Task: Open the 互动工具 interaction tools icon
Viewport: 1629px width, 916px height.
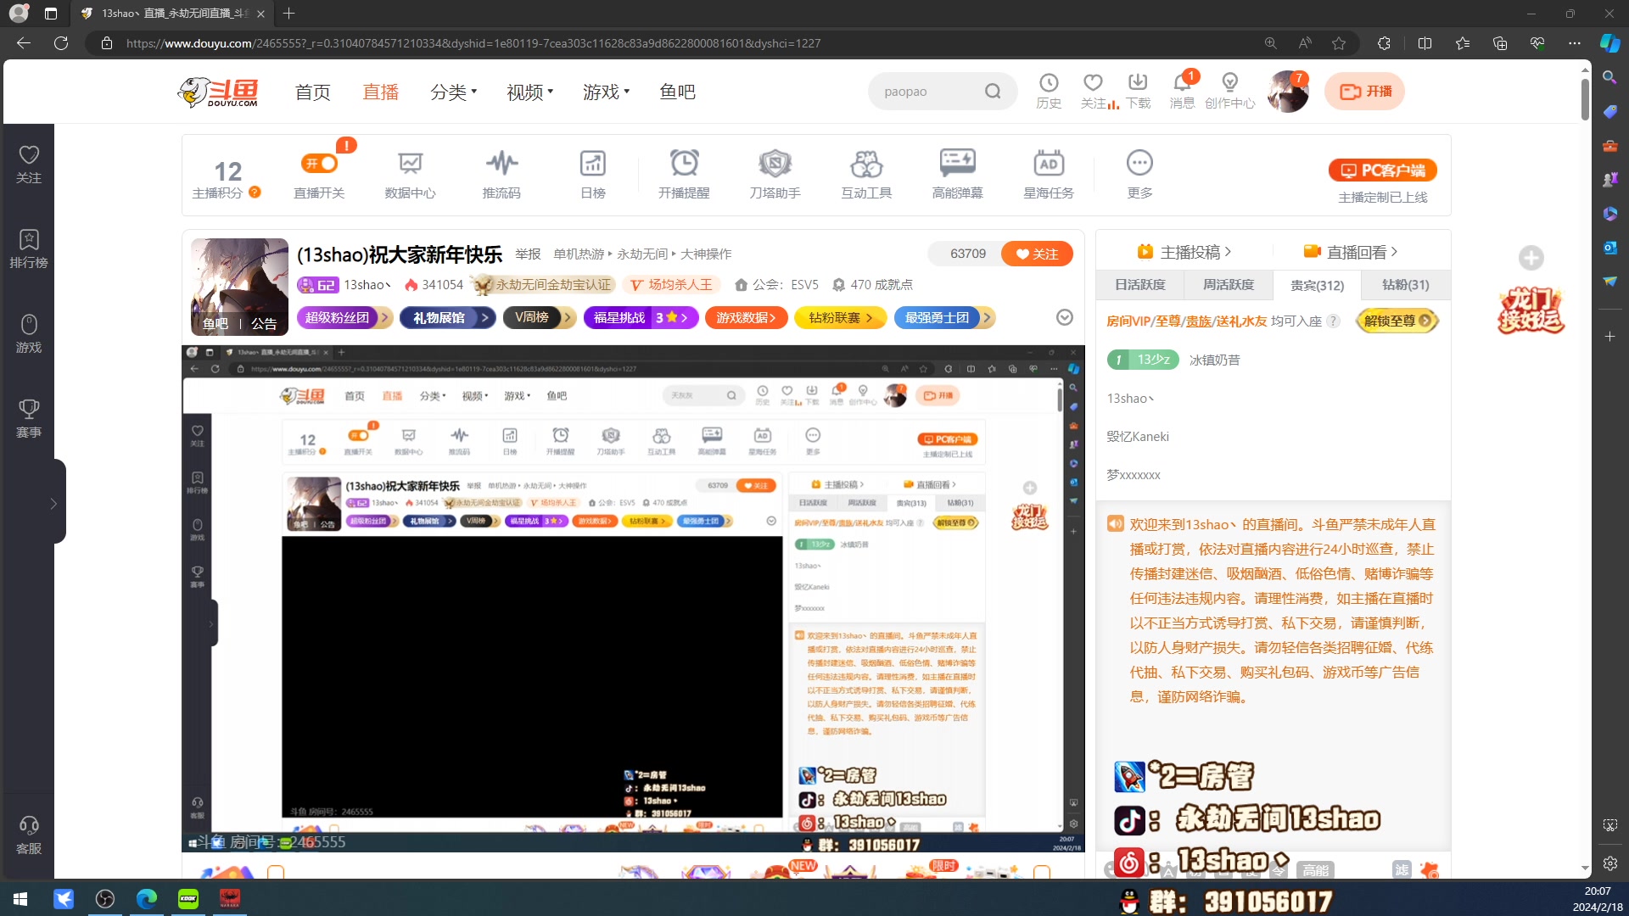Action: [866, 175]
